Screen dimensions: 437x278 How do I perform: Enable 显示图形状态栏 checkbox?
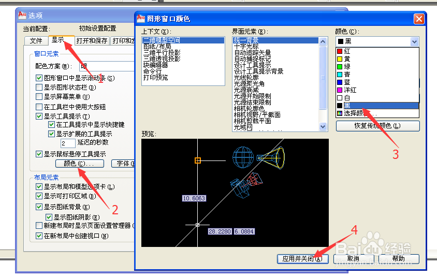coord(39,87)
